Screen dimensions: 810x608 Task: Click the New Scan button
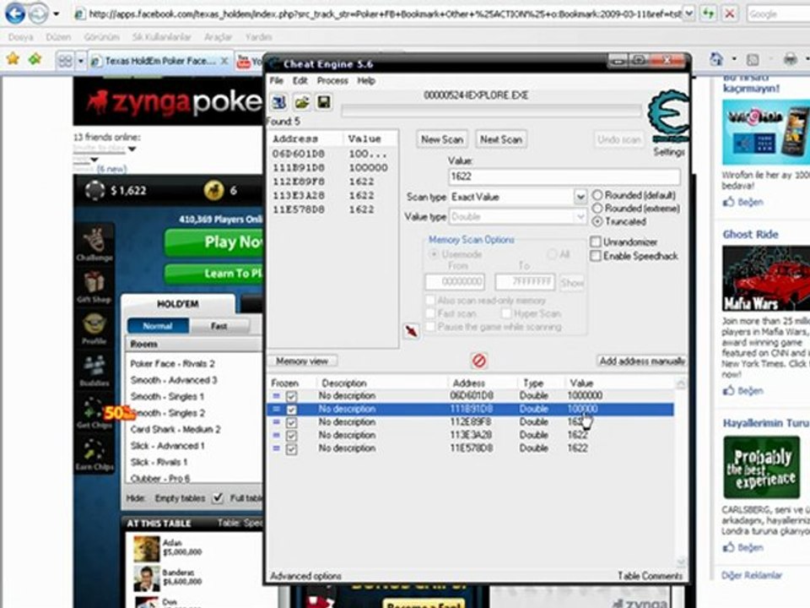point(441,139)
